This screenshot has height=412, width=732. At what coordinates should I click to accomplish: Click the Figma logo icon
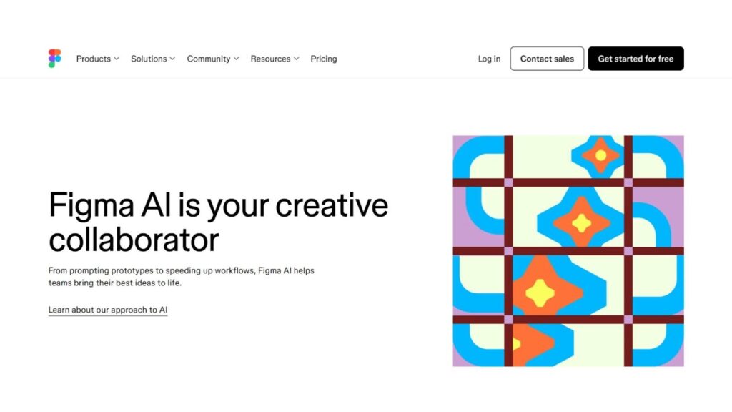tap(55, 59)
